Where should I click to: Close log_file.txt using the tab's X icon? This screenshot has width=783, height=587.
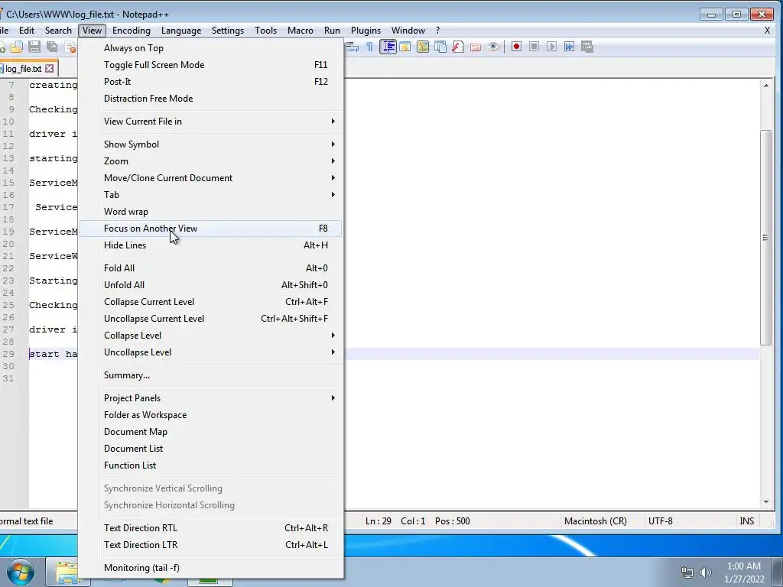point(50,68)
